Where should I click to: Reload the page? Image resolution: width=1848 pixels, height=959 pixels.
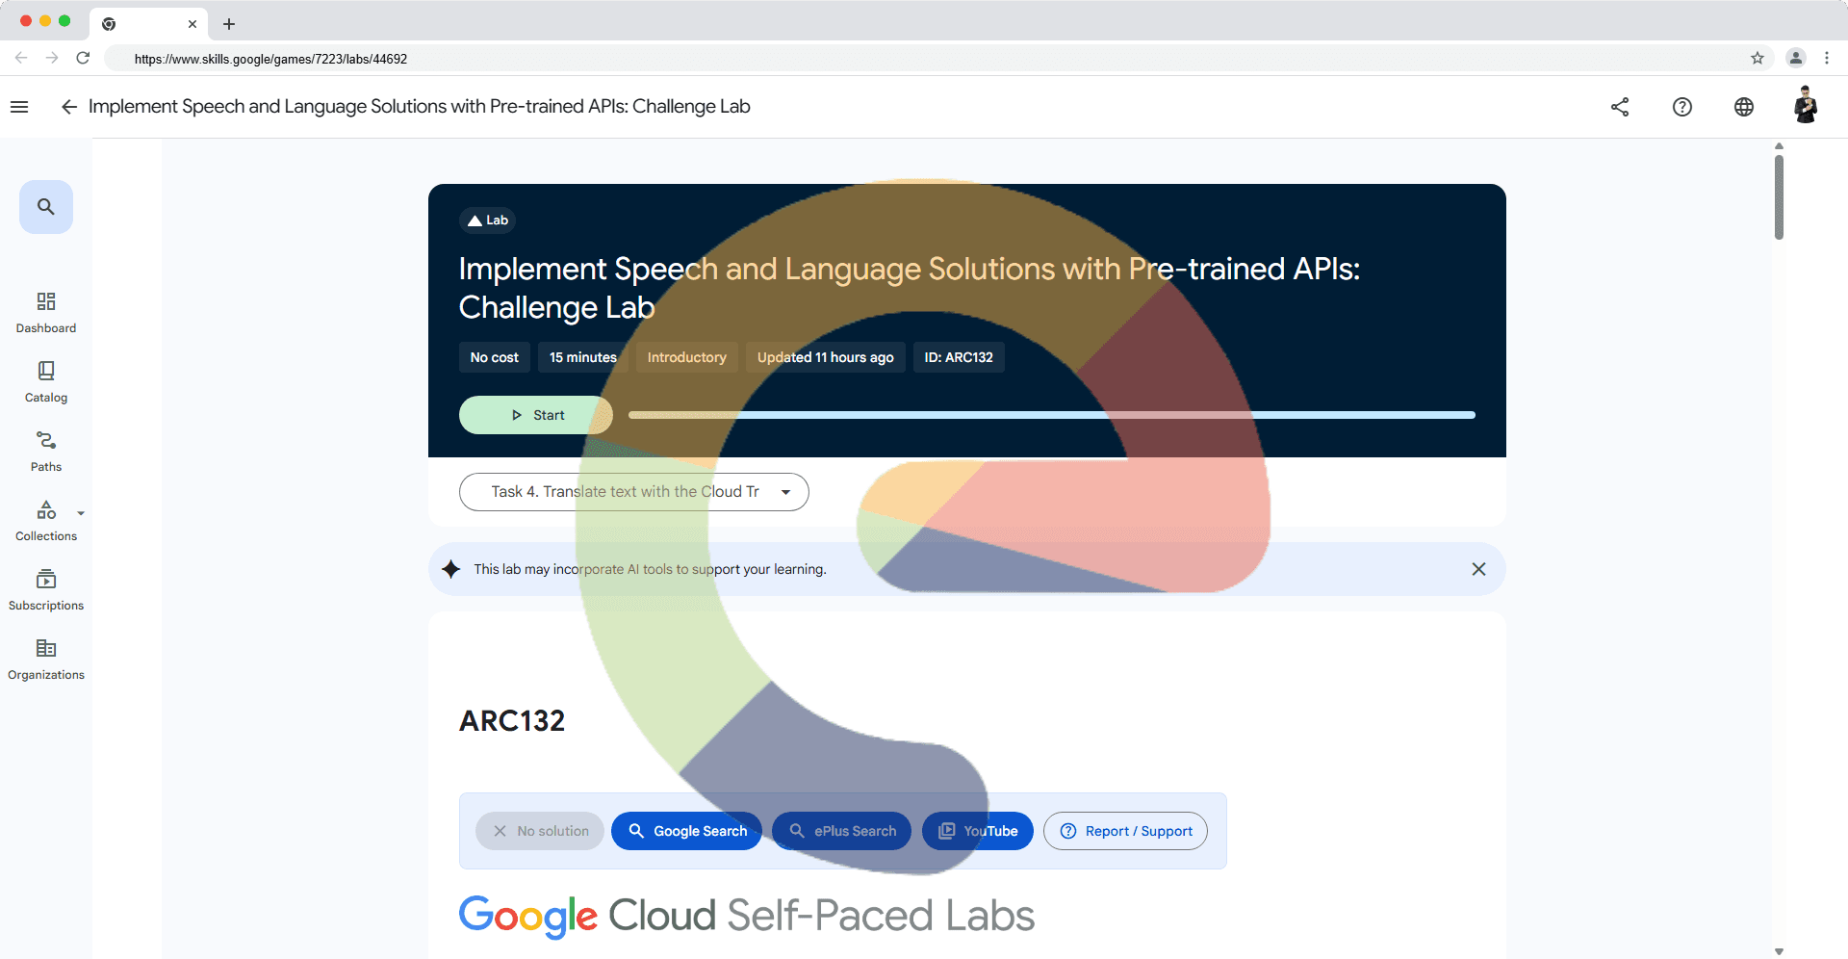pos(83,58)
